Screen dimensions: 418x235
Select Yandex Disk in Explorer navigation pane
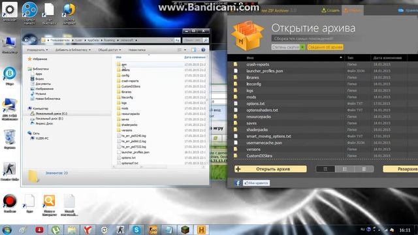[44, 123]
